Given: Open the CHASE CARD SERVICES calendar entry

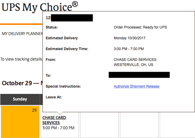Looking at the screenshot, I should 54,120.
